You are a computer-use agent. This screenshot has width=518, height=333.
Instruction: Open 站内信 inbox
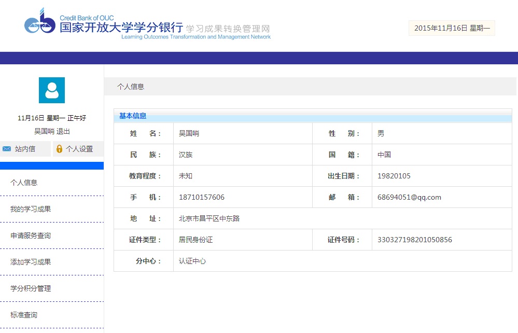[25, 149]
